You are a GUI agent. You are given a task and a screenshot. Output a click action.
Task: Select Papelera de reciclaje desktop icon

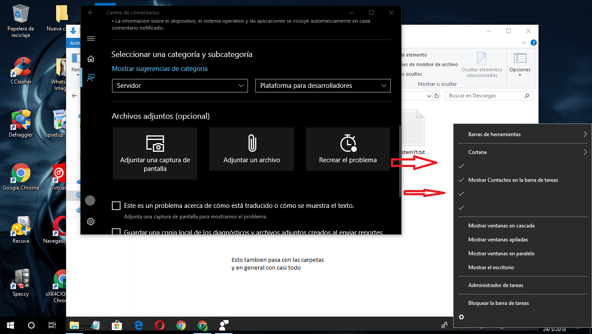coord(21,21)
